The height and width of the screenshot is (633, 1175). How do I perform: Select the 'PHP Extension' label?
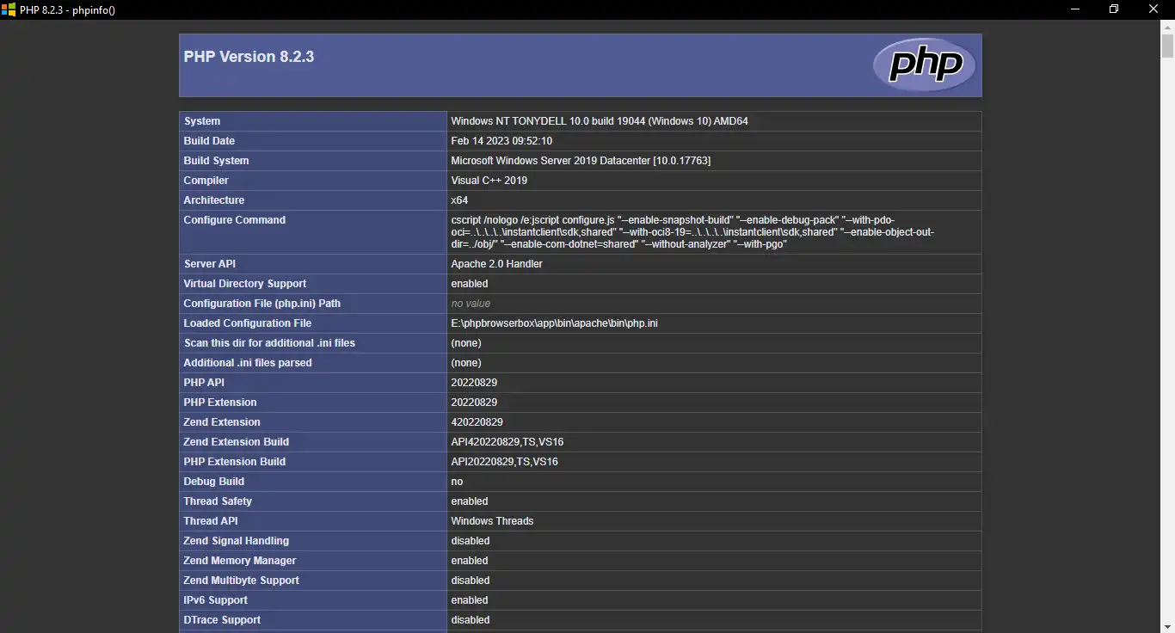click(220, 403)
